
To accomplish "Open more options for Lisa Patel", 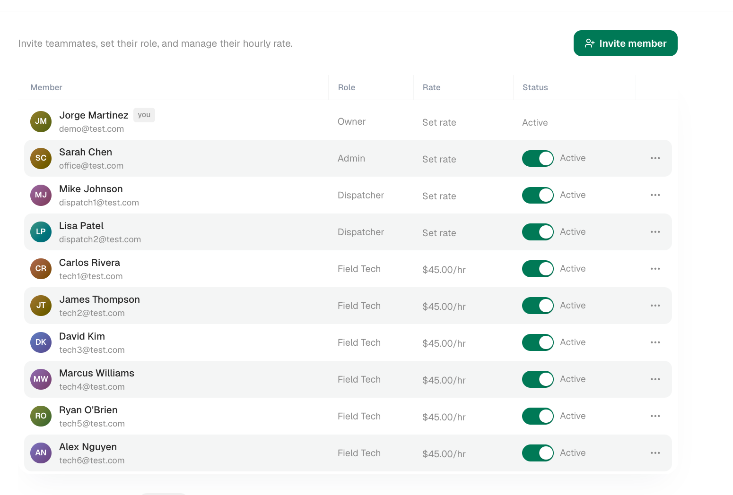I will (655, 232).
